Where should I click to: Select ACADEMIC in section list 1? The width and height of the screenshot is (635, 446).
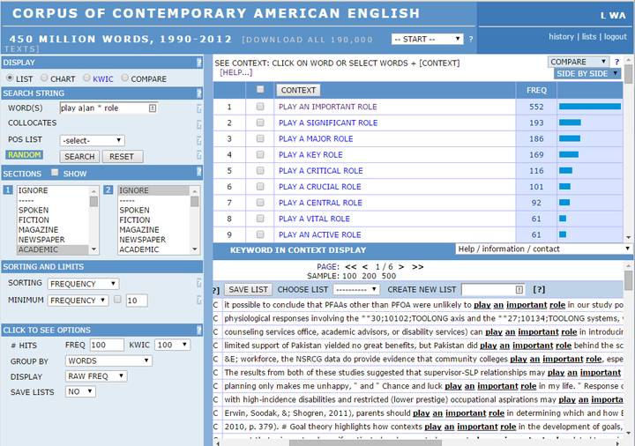pos(53,249)
